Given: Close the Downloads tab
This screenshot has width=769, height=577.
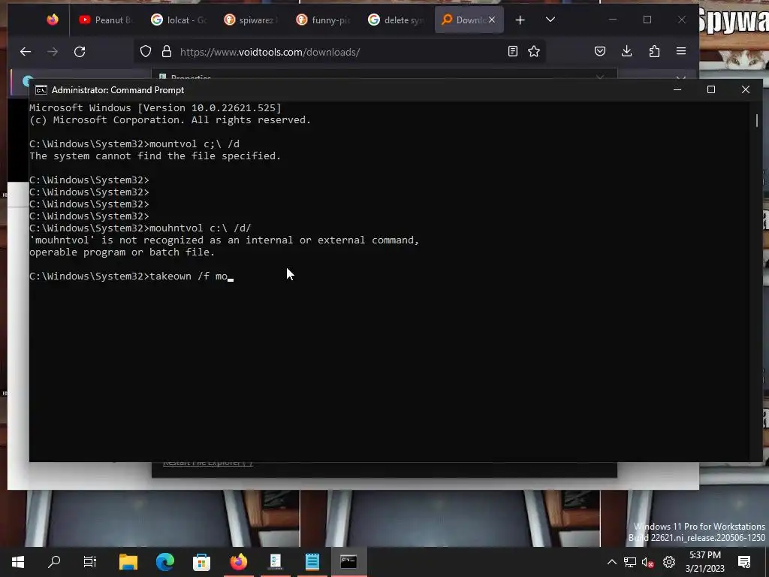Looking at the screenshot, I should [492, 20].
